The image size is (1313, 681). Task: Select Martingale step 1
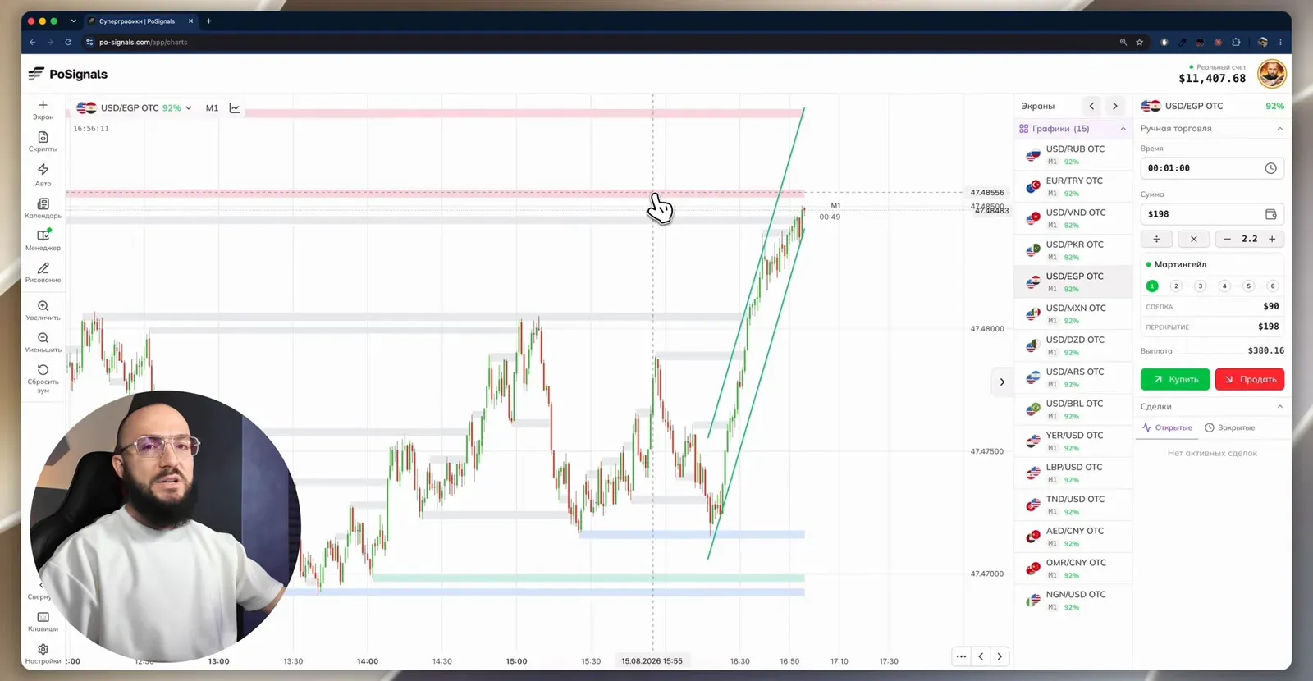click(x=1152, y=286)
